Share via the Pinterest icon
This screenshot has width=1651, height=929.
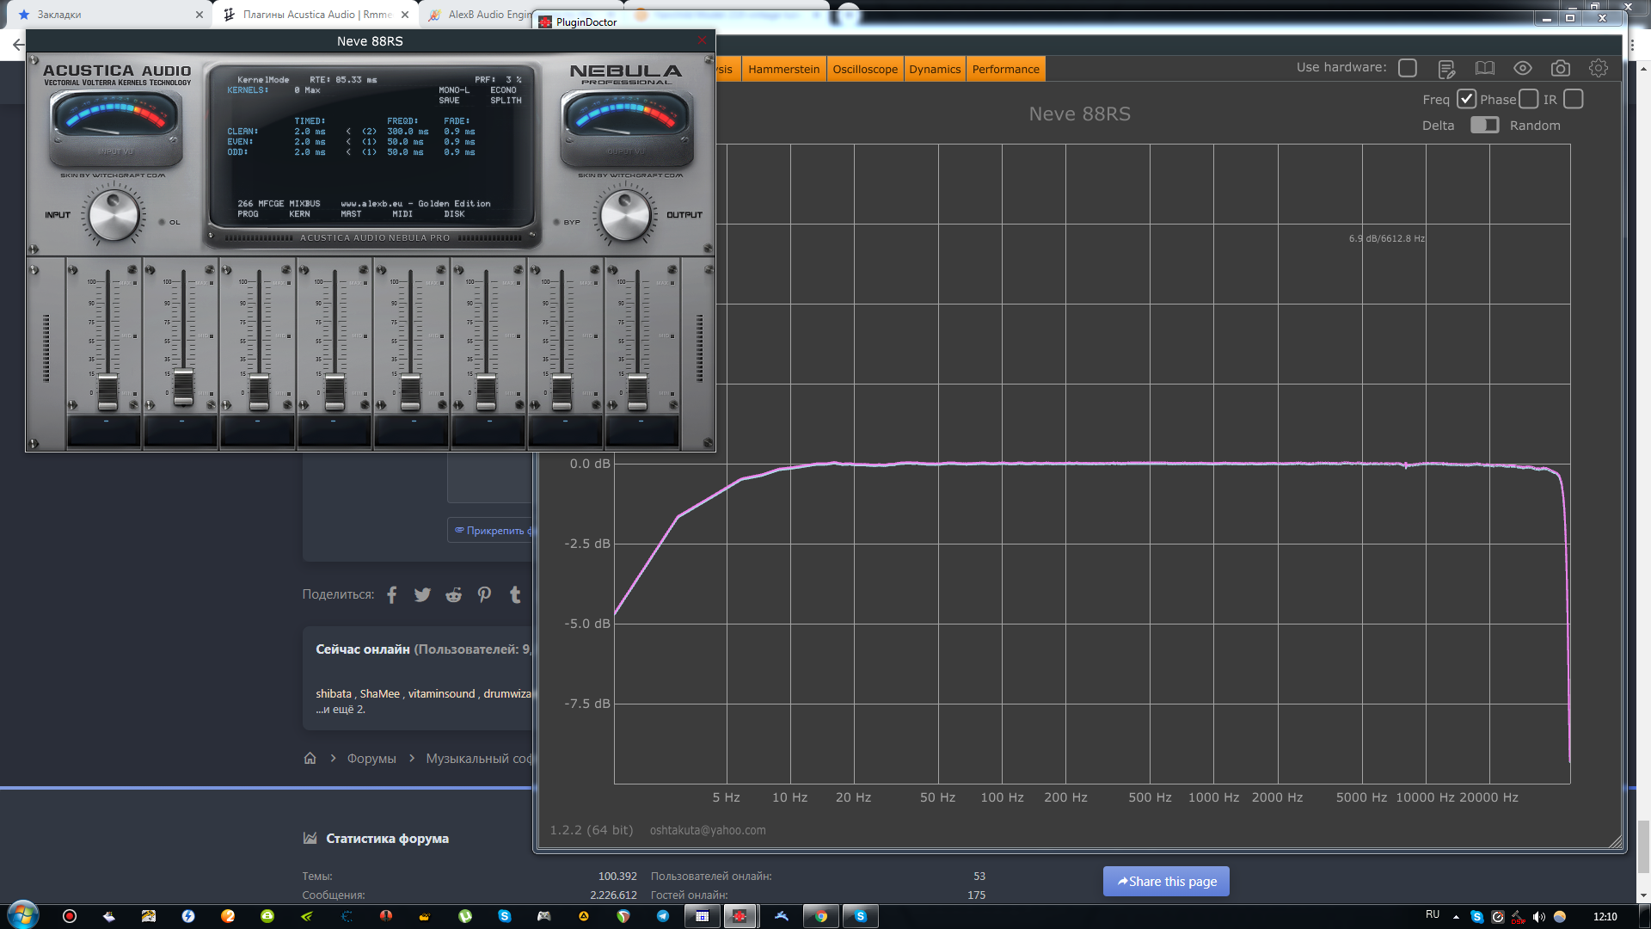point(484,594)
